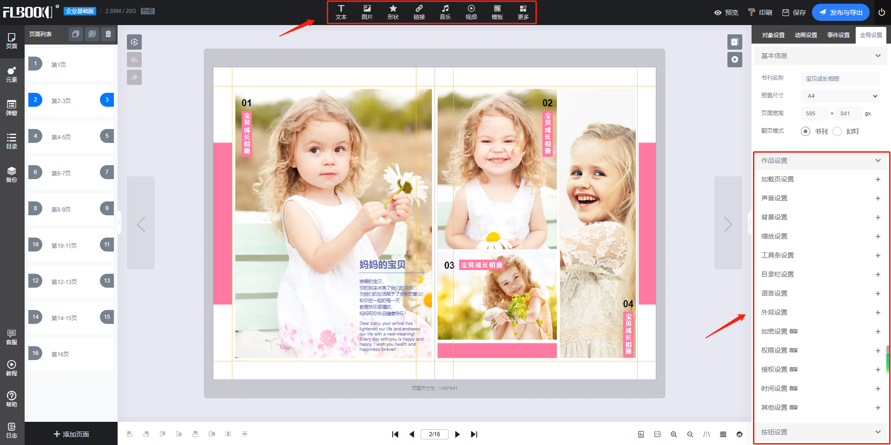Image resolution: width=891 pixels, height=445 pixels.
Task: Switch to the 事件设置 tab
Action: click(x=838, y=35)
